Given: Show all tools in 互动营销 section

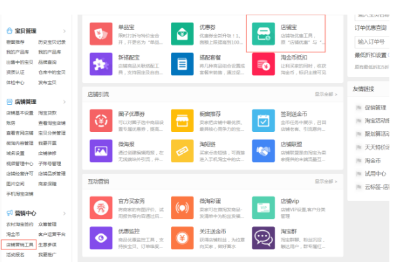Looking at the screenshot, I should 326,182.
